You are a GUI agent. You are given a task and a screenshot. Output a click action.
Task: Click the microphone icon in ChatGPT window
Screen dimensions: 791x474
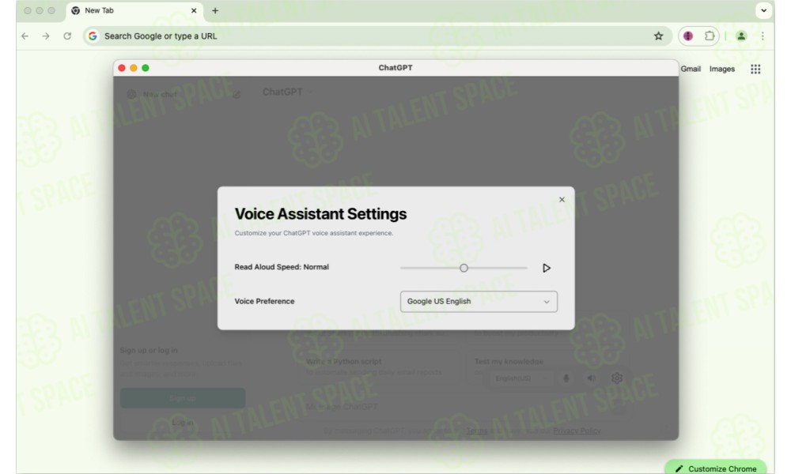coord(566,378)
